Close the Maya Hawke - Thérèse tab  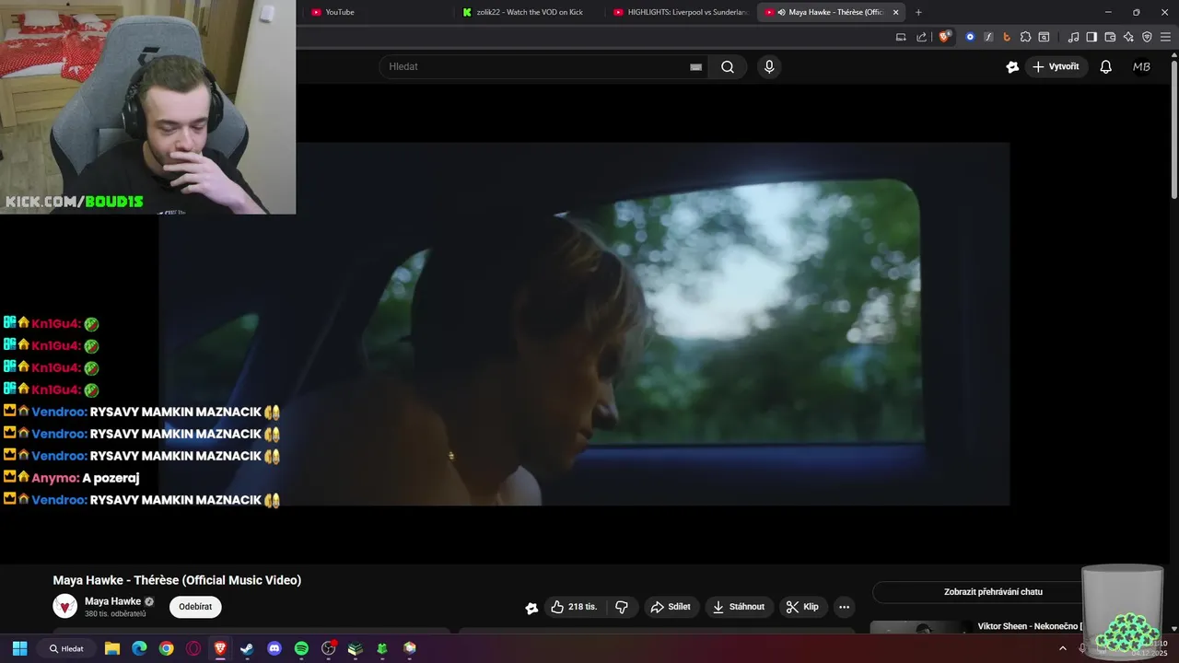tap(895, 12)
